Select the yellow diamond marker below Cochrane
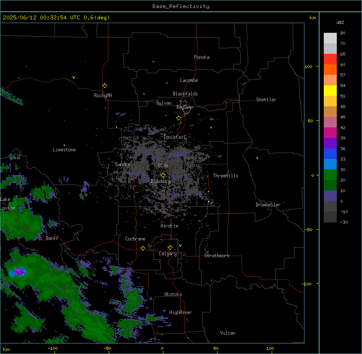 pos(143,248)
